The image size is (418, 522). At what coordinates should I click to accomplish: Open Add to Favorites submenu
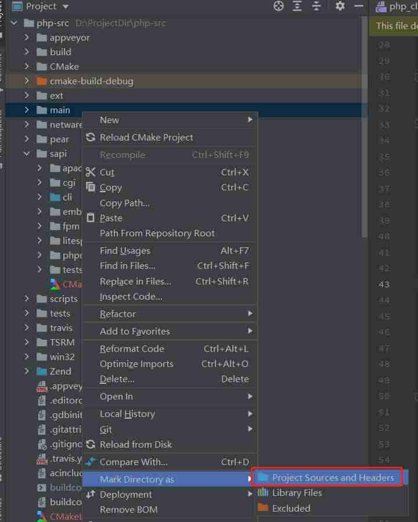[170, 331]
